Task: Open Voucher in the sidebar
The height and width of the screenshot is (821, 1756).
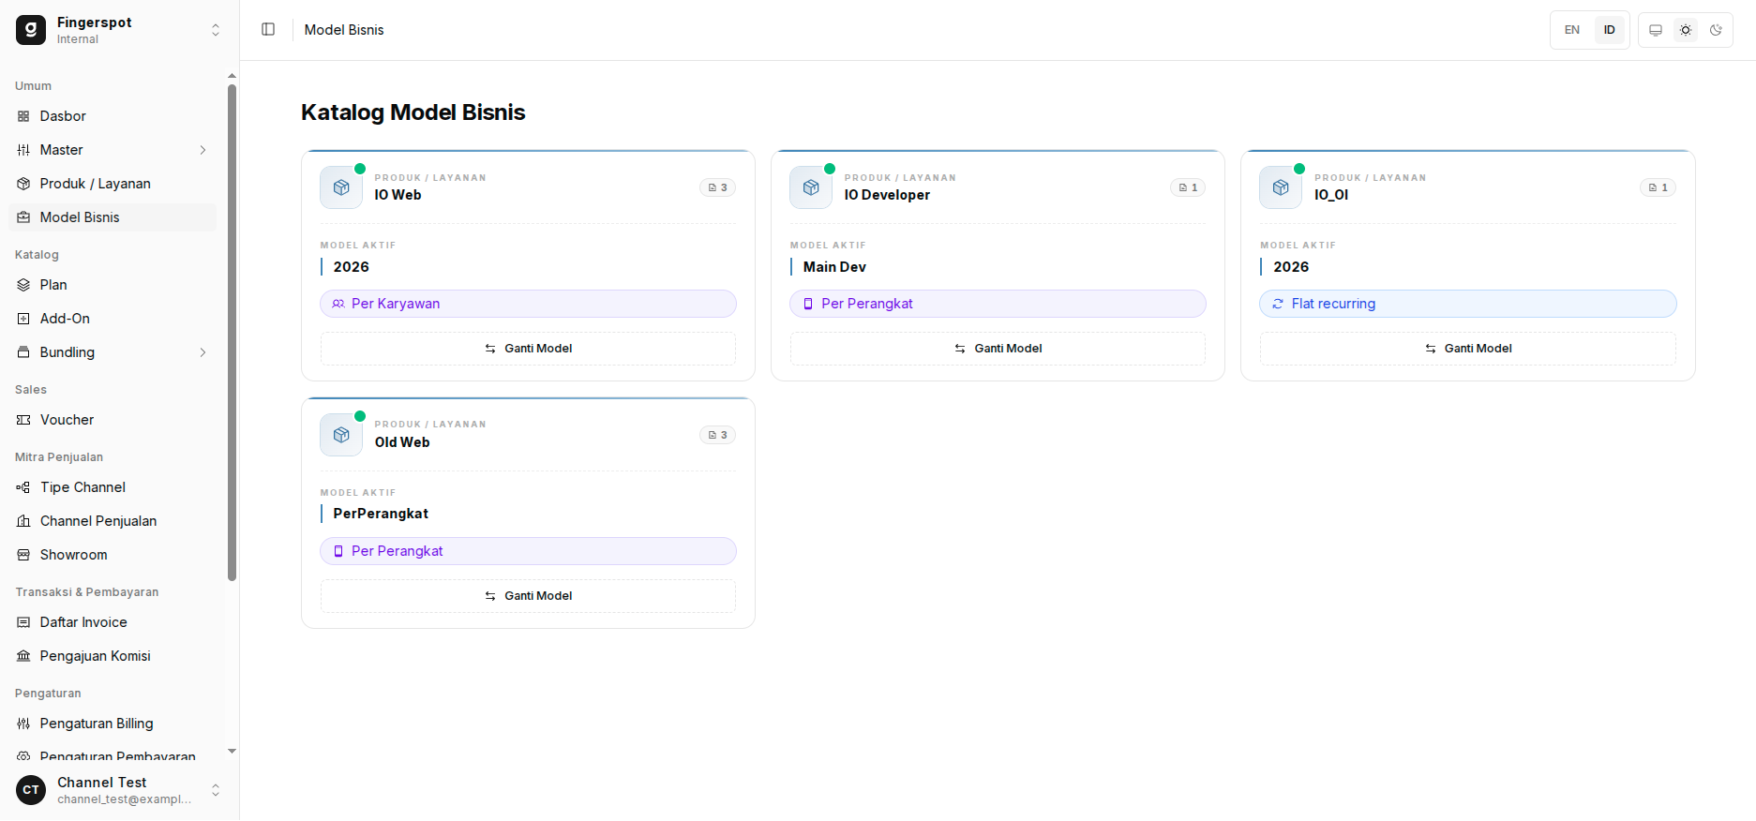Action: tap(113, 420)
